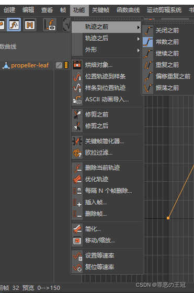The width and height of the screenshot is (194, 293).
Task: Open 每隔 N 个帧删除 dialog
Action: (x=107, y=191)
